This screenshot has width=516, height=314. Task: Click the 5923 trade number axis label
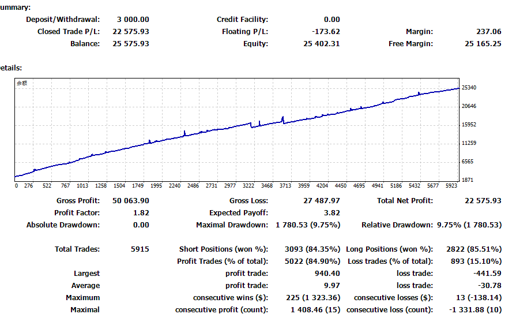[451, 186]
